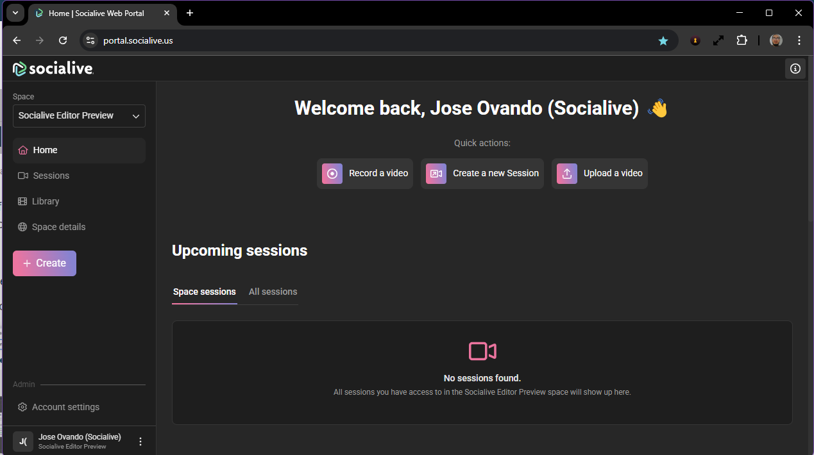814x455 pixels.
Task: Click Jose Ovando (Socialive) name in sidebar footer
Action: pyautogui.click(x=80, y=437)
